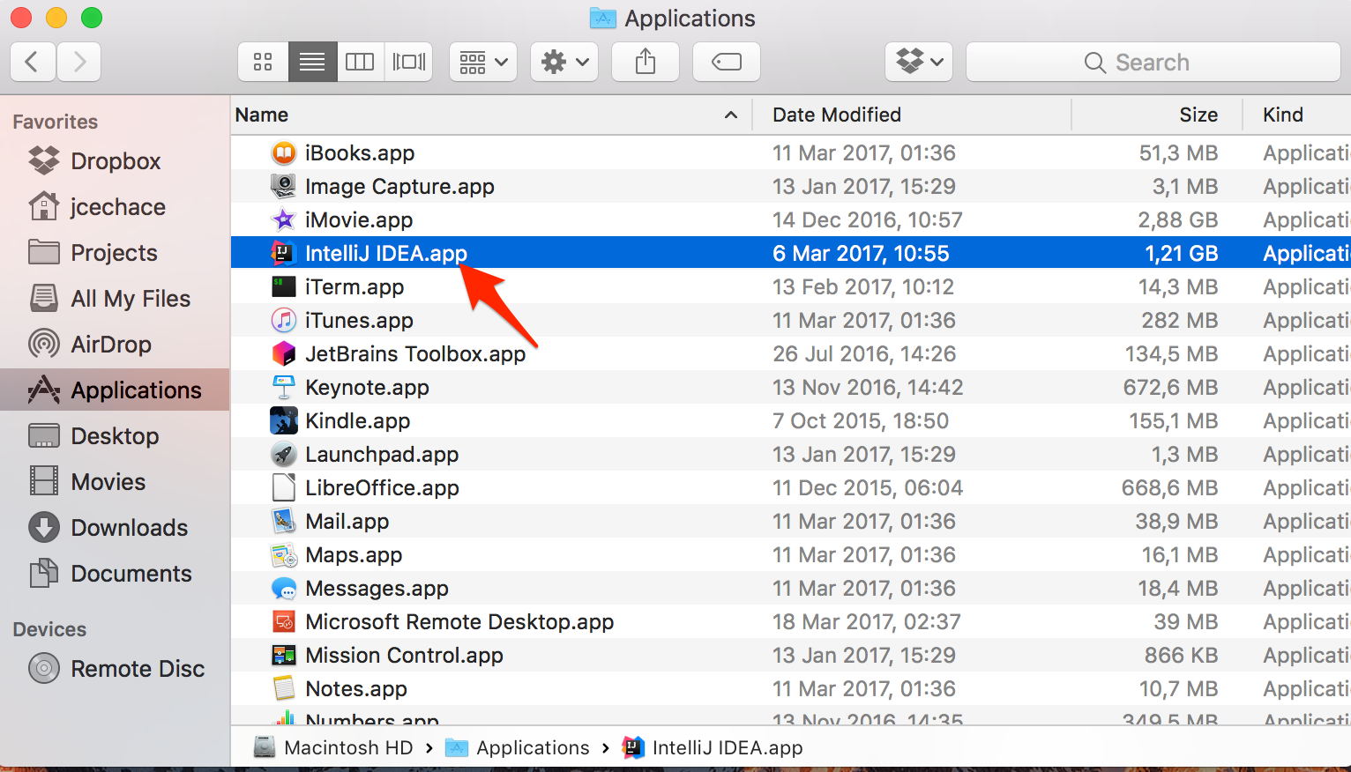The image size is (1351, 772).
Task: Click the IntelliJ IDEA app icon
Action: [x=283, y=253]
